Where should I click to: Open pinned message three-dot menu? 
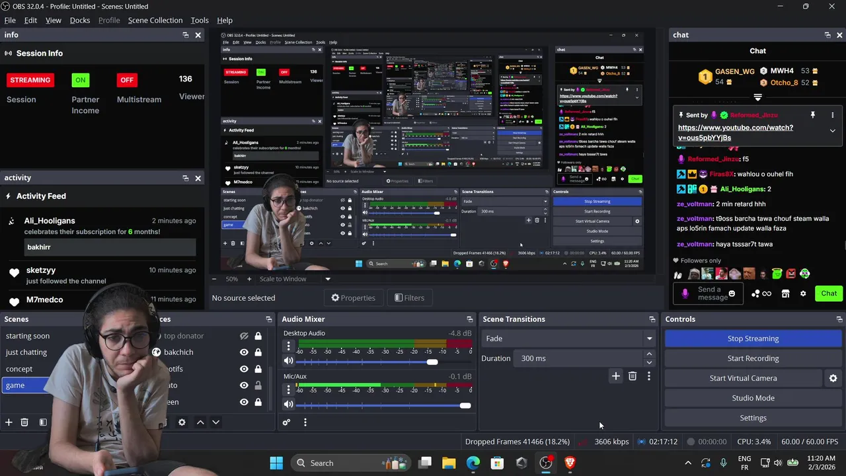tap(833, 115)
